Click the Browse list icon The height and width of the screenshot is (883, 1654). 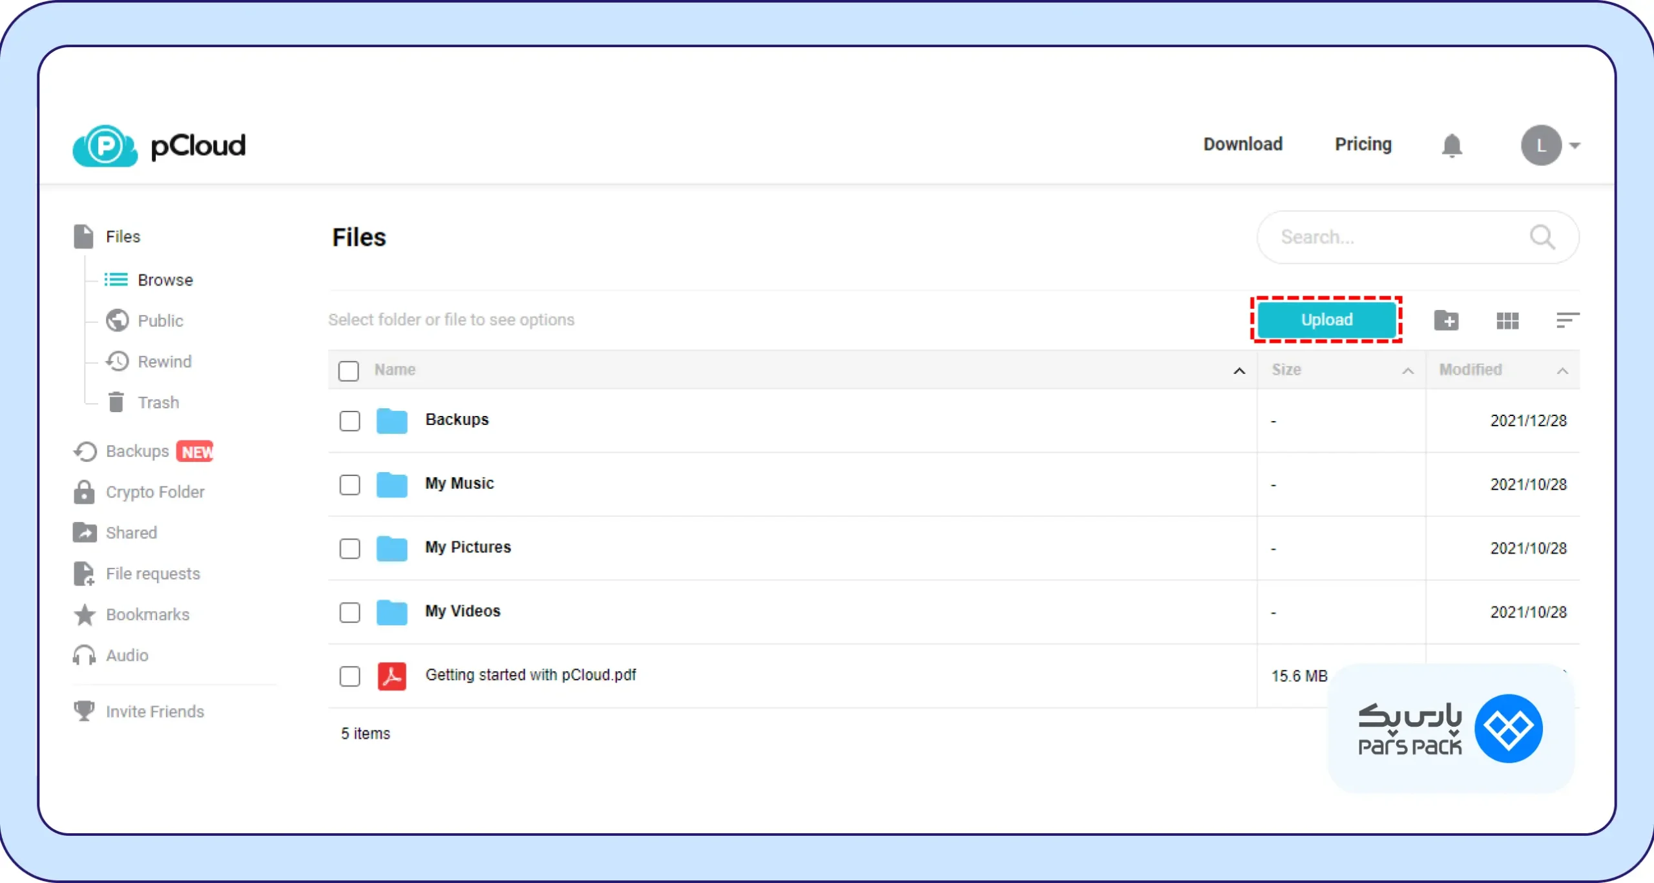pos(116,280)
